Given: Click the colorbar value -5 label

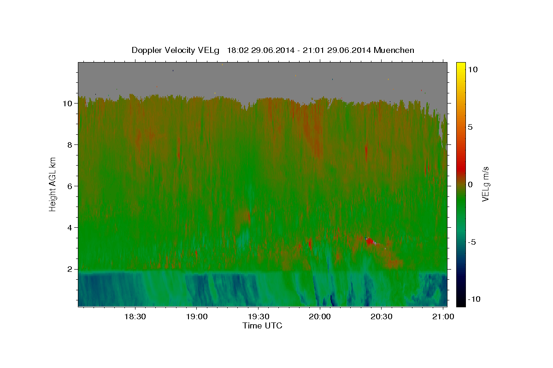Looking at the screenshot, I should [473, 242].
